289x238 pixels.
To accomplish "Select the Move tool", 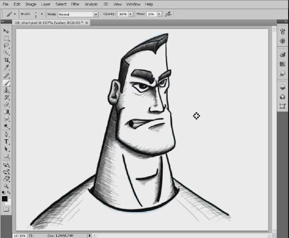I will pyautogui.click(x=6, y=31).
